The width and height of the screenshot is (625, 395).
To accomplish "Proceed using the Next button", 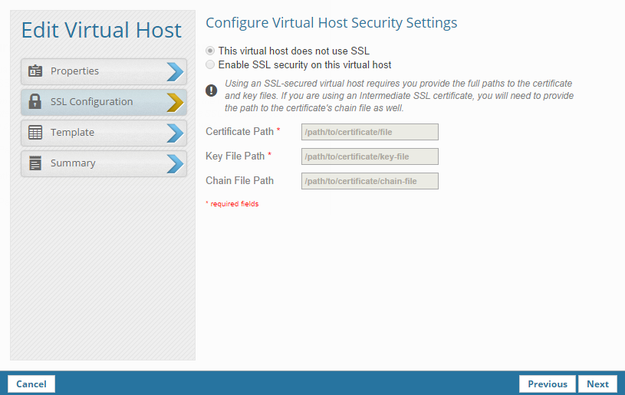I will tap(597, 383).
